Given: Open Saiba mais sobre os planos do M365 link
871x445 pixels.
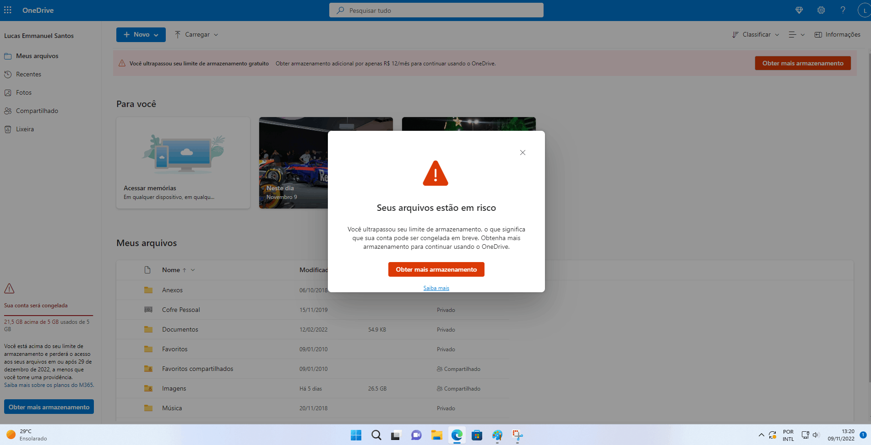Looking at the screenshot, I should click(49, 385).
